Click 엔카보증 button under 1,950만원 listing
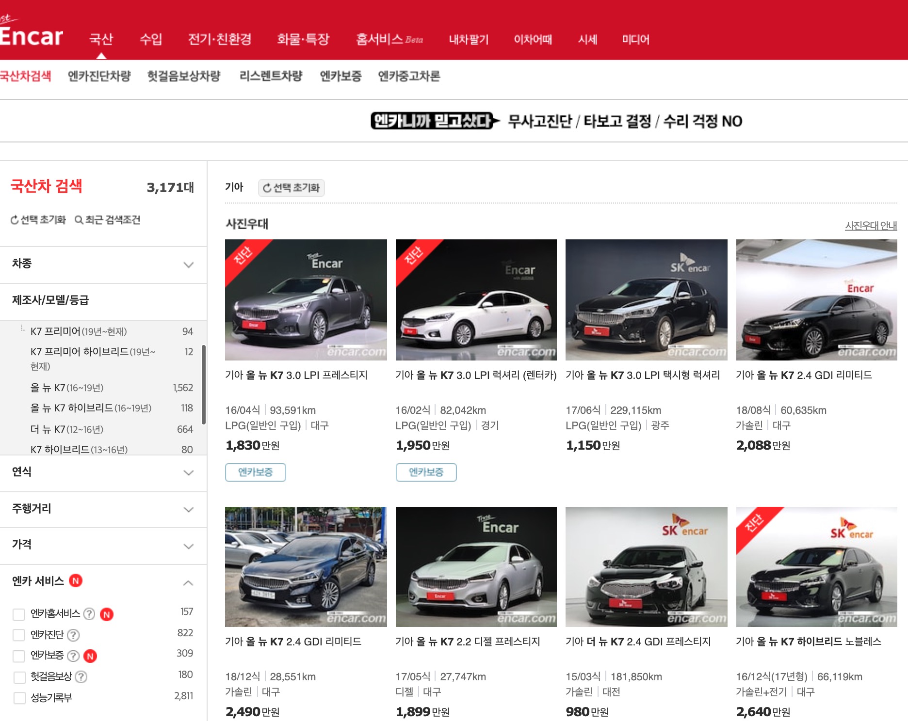The width and height of the screenshot is (908, 721). (426, 472)
